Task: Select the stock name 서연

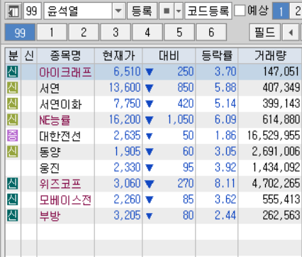Action: point(50,88)
